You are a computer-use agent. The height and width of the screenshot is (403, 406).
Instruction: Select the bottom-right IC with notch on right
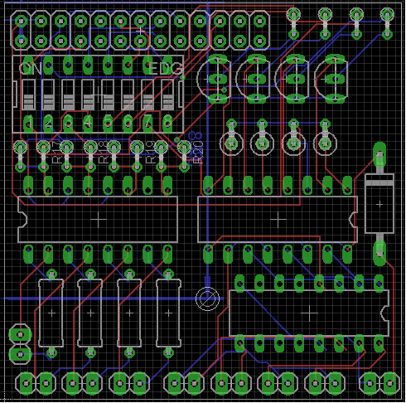[309, 313]
